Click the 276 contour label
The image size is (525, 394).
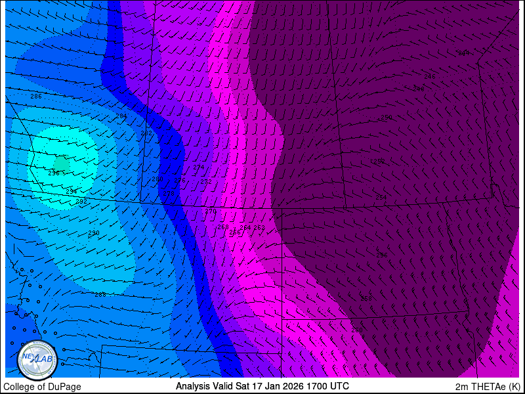(180, 180)
